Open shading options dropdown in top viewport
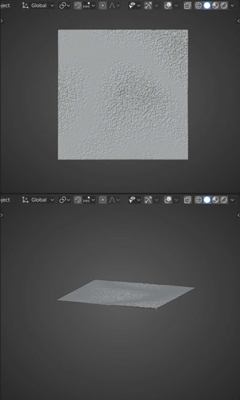 click(232, 5)
